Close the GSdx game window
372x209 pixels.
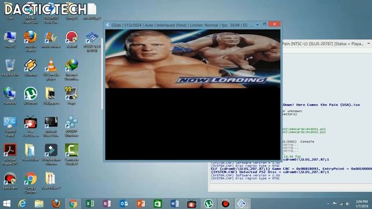(x=274, y=24)
